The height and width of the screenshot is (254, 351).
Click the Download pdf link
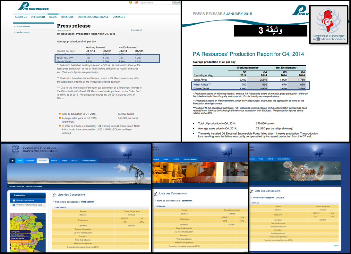[x=137, y=30]
